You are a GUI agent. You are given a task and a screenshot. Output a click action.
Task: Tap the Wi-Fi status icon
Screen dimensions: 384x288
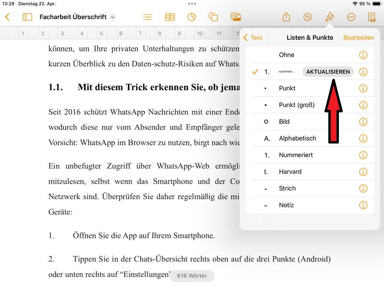355,4
